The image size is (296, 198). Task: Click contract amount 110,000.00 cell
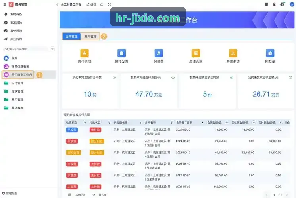click(x=220, y=187)
